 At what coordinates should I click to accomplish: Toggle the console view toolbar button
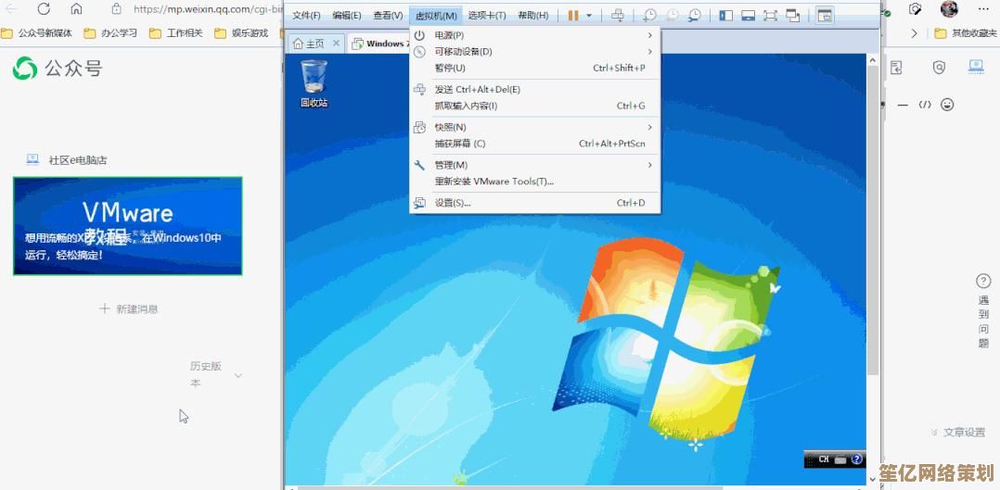click(824, 16)
